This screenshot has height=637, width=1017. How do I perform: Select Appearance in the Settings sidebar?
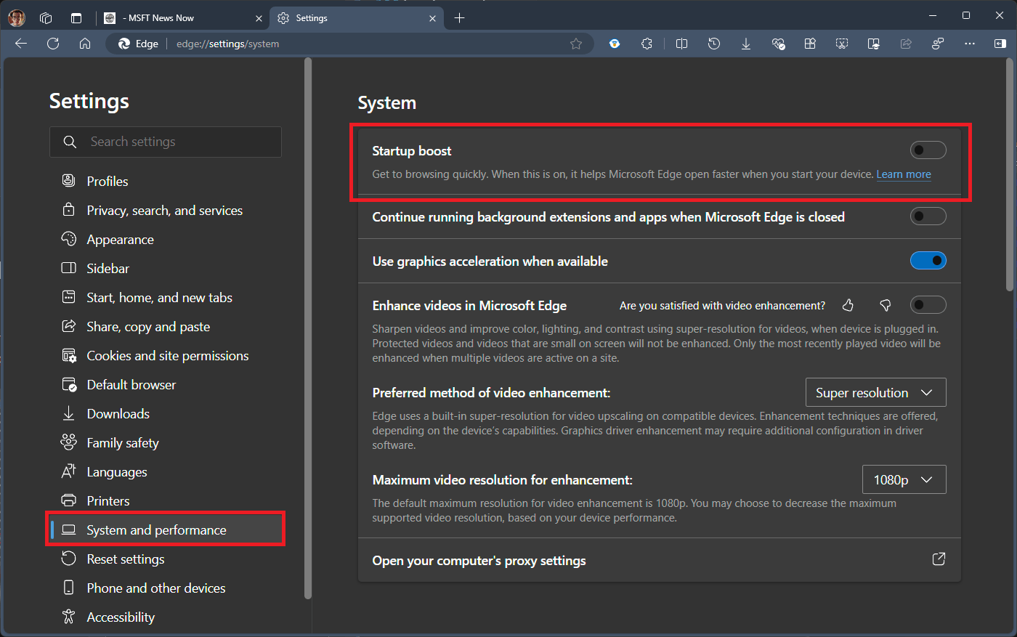click(120, 239)
